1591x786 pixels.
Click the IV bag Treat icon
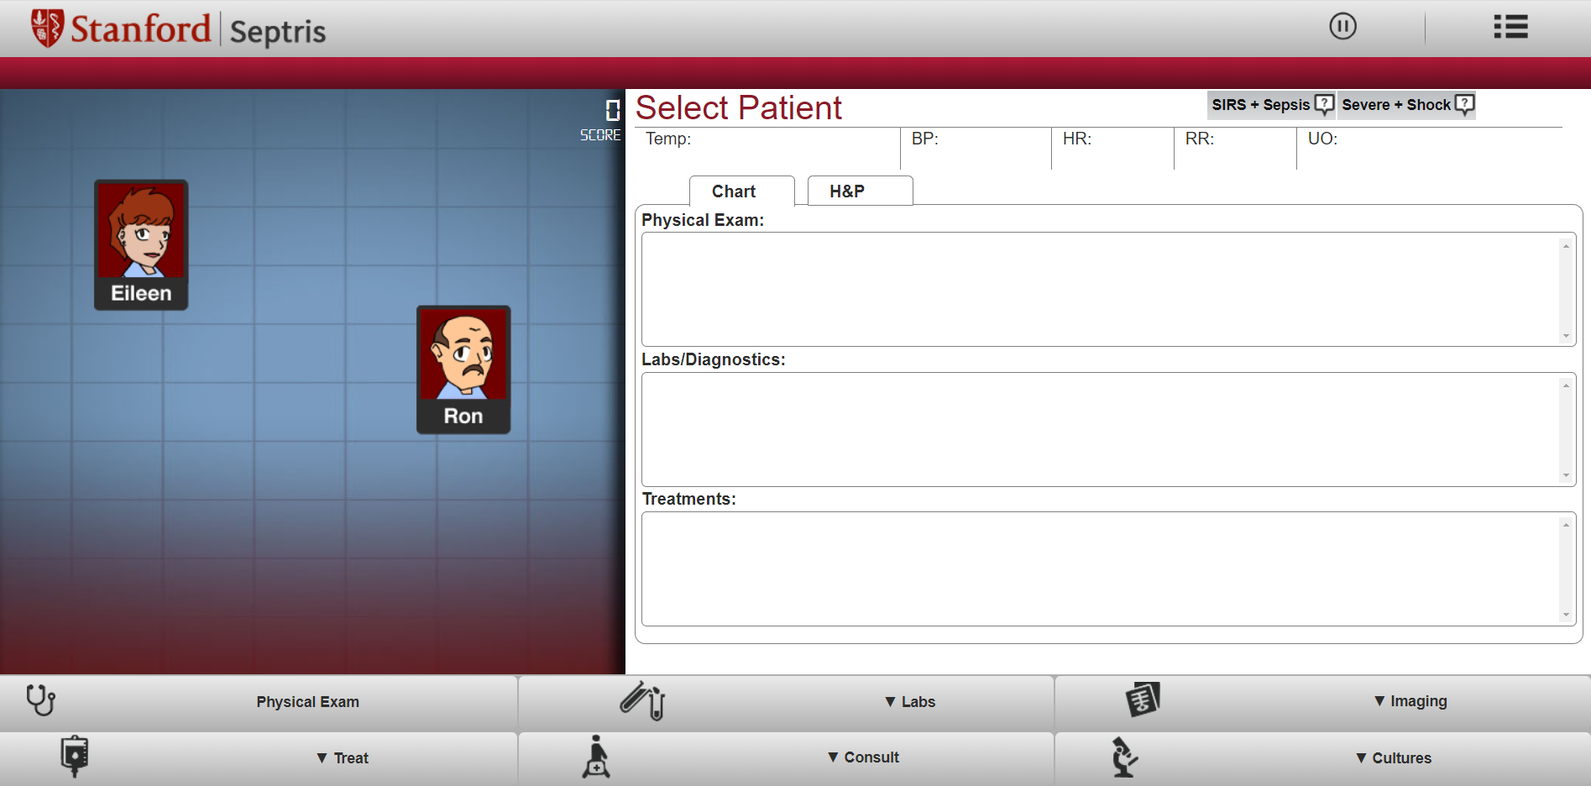pos(75,757)
